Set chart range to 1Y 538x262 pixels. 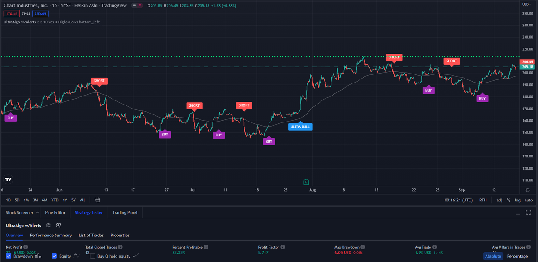coord(65,200)
